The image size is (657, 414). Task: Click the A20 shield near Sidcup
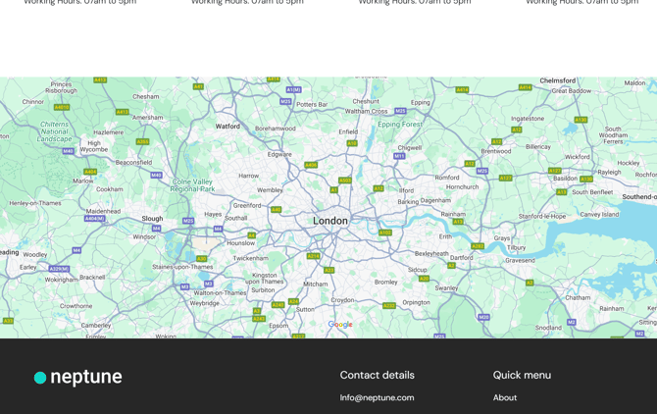pos(424,279)
